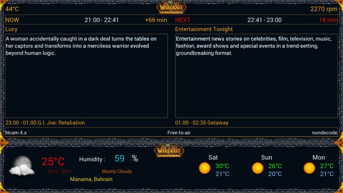Viewport: 343px width, 193px height.
Task: Click the 2270 rpm fan speed reading
Action: tap(324, 9)
